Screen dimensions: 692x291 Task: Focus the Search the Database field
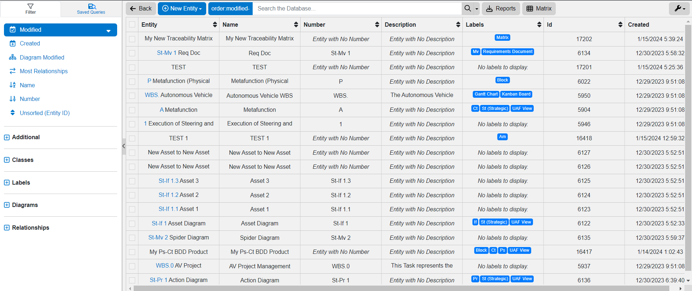coord(357,9)
